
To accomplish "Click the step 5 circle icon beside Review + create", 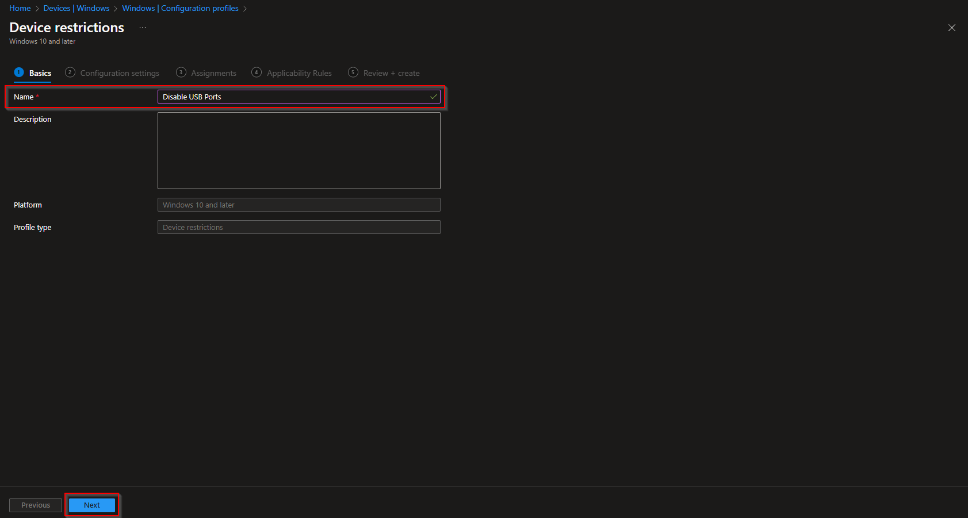I will click(353, 72).
